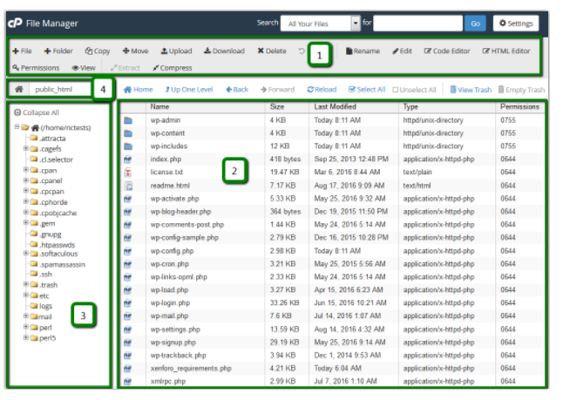
Task: Select the wp-login.php file name
Action: coord(170,303)
